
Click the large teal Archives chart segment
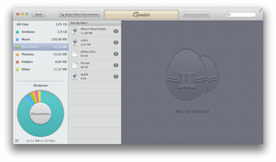(40, 131)
